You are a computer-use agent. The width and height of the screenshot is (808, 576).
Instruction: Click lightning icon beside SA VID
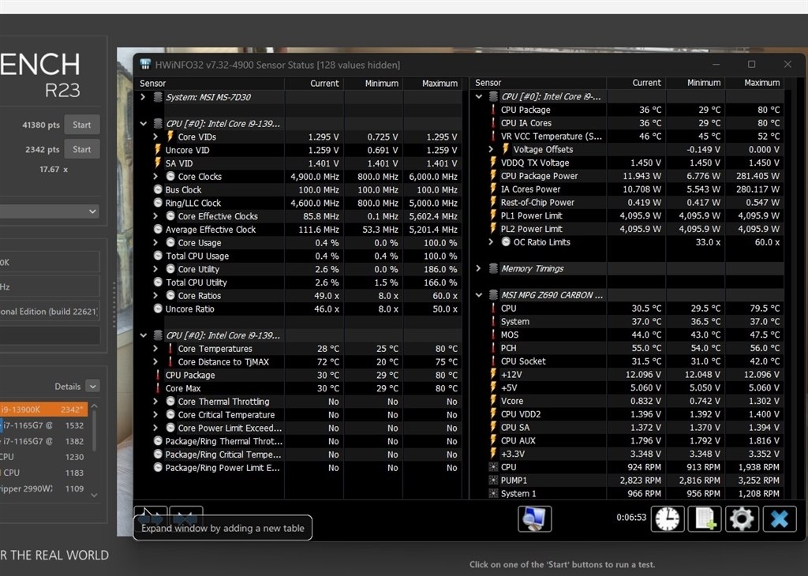tap(158, 163)
